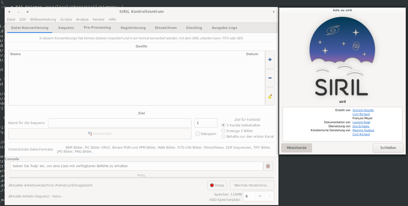Viewport: 408px width, 206px height.
Task: Clear the source list with broom icon
Action: click(270, 96)
